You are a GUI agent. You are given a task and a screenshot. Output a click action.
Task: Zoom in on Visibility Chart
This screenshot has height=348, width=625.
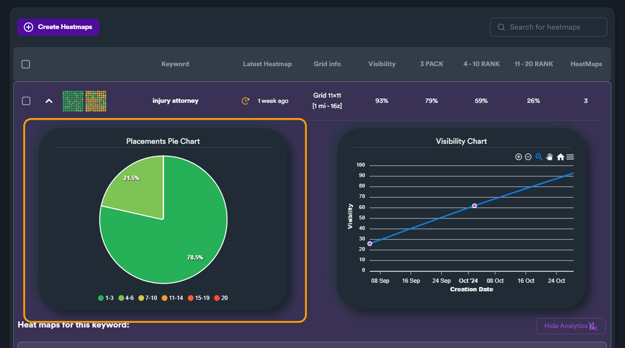pyautogui.click(x=518, y=157)
